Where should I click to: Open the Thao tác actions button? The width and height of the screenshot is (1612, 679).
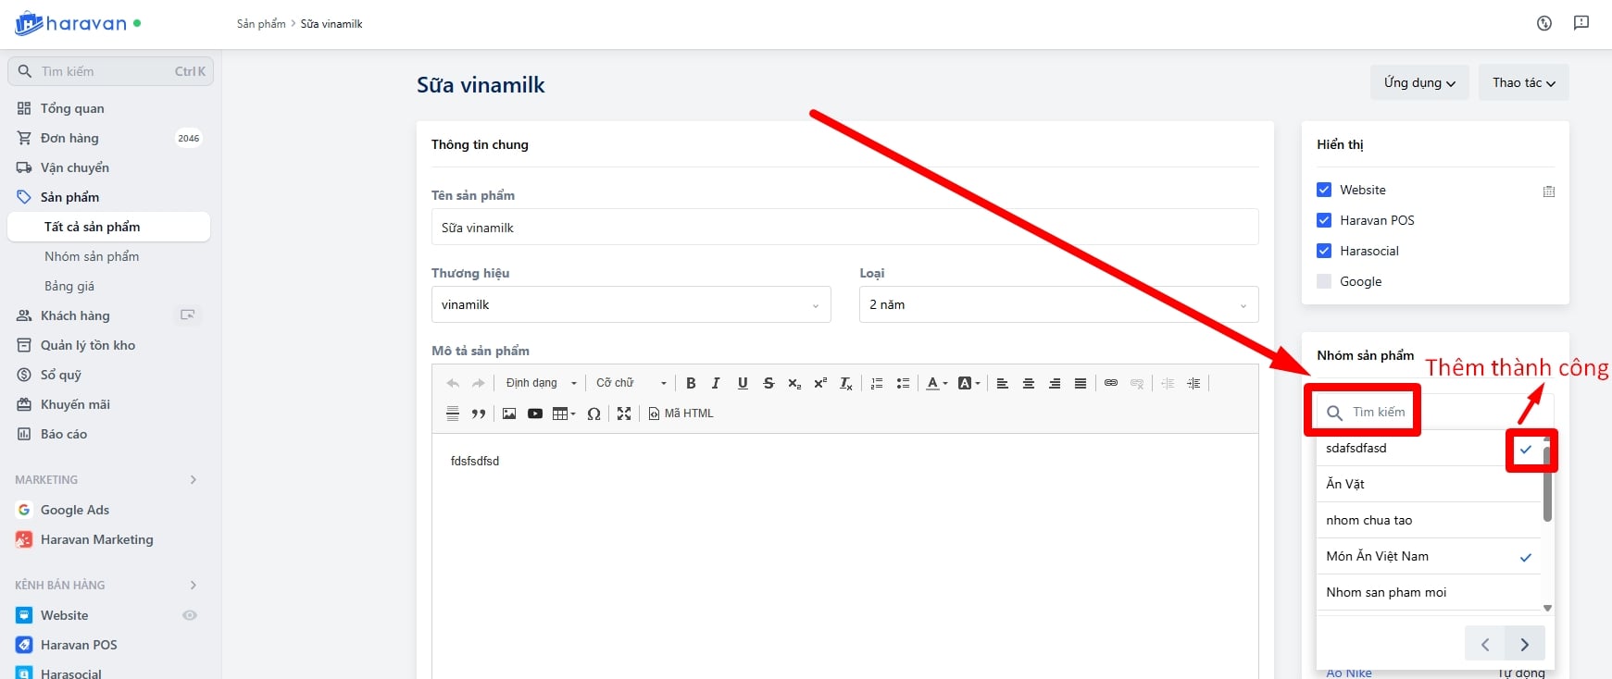tap(1522, 82)
